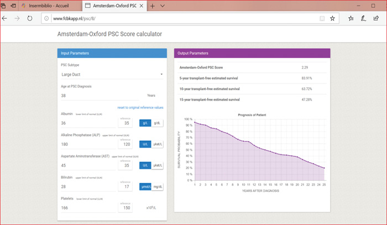Click reset to original reference values link
The height and width of the screenshot is (225, 387).
click(x=140, y=108)
